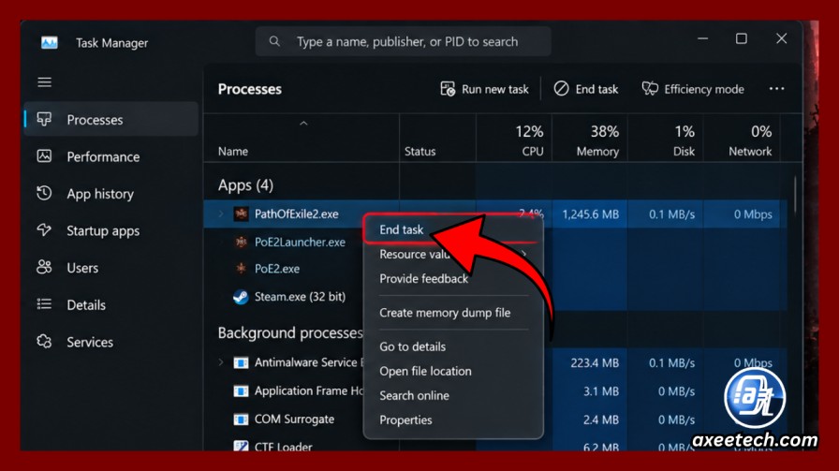Viewport: 839px width, 471px height.
Task: Click the PoE2Launcher.exe process icon
Action: (241, 242)
